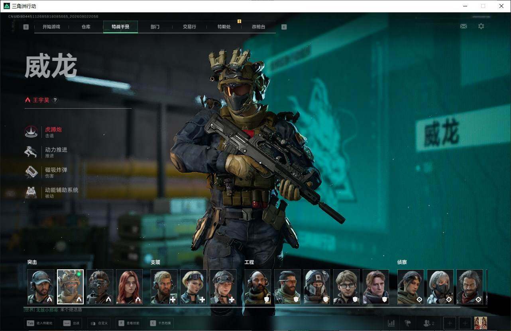Select third 支援 operator wearing helmet

click(x=223, y=287)
